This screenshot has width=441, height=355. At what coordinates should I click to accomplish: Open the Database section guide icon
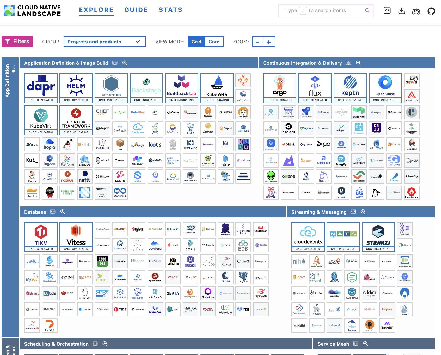[x=53, y=212]
